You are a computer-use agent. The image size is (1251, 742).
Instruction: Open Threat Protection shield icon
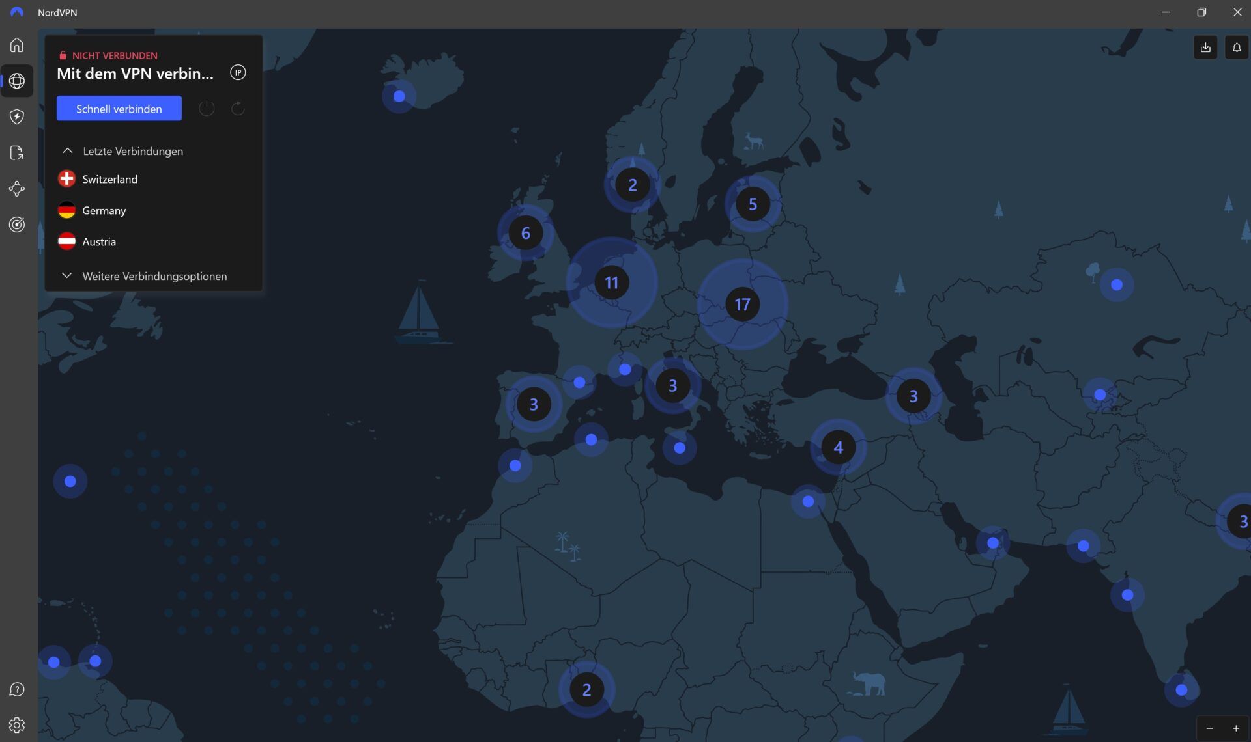coord(17,117)
